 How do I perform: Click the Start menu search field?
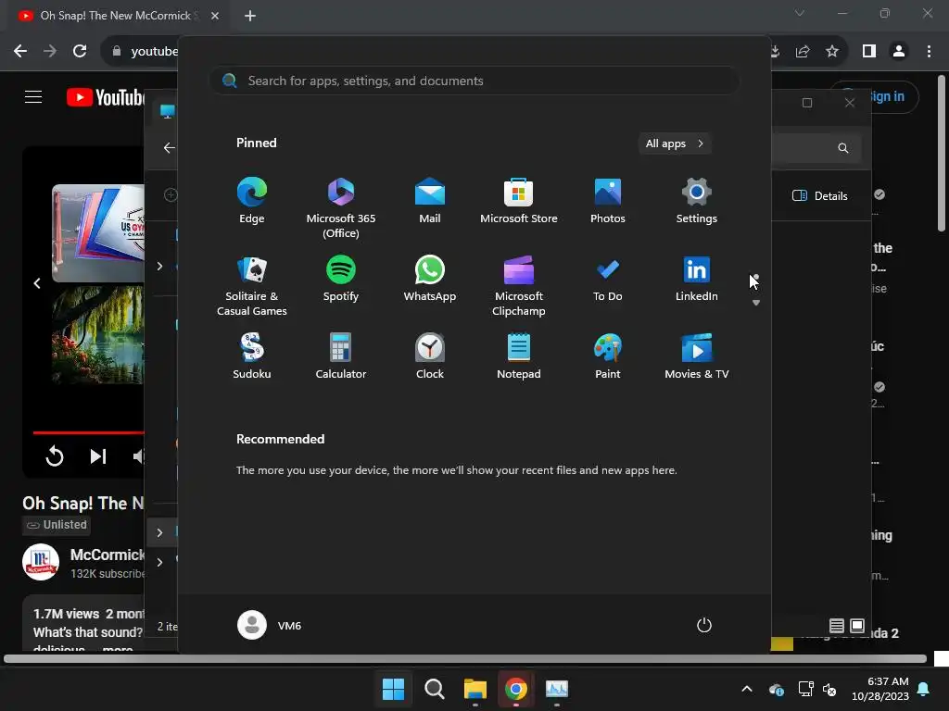474,81
